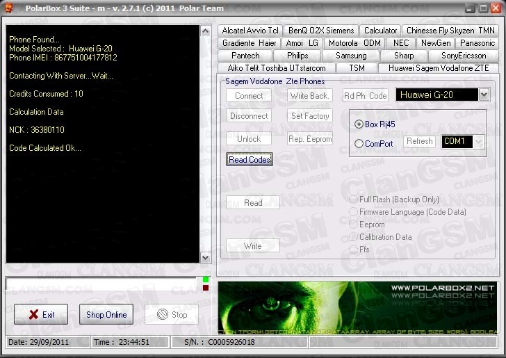The width and height of the screenshot is (506, 358).
Task: Click the log scrollbar down arrow
Action: click(206, 258)
